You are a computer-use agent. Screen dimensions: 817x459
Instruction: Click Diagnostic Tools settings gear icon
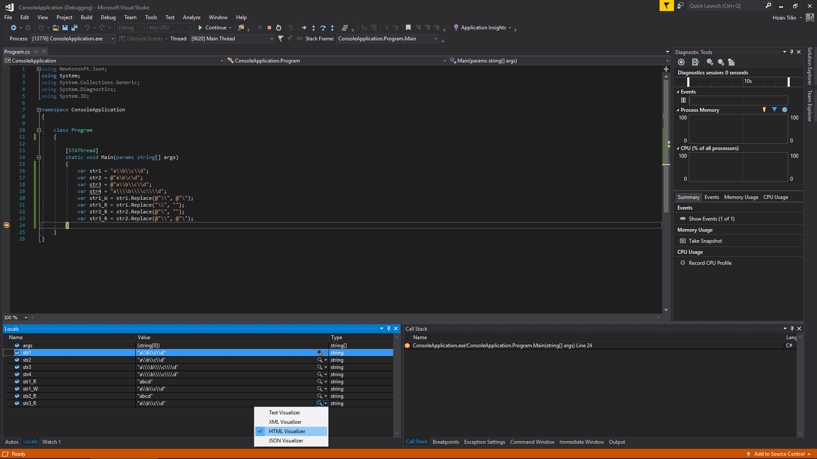681,62
